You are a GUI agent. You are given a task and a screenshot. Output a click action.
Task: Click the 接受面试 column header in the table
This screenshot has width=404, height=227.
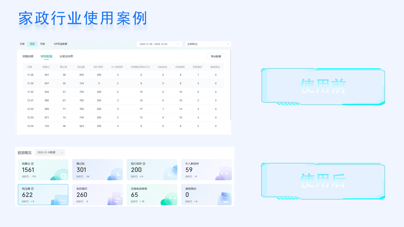(x=215, y=67)
